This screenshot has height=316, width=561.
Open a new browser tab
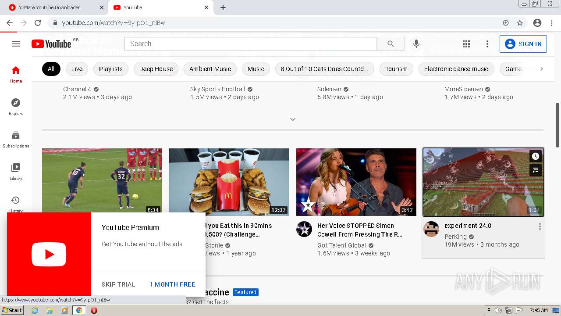pyautogui.click(x=223, y=7)
